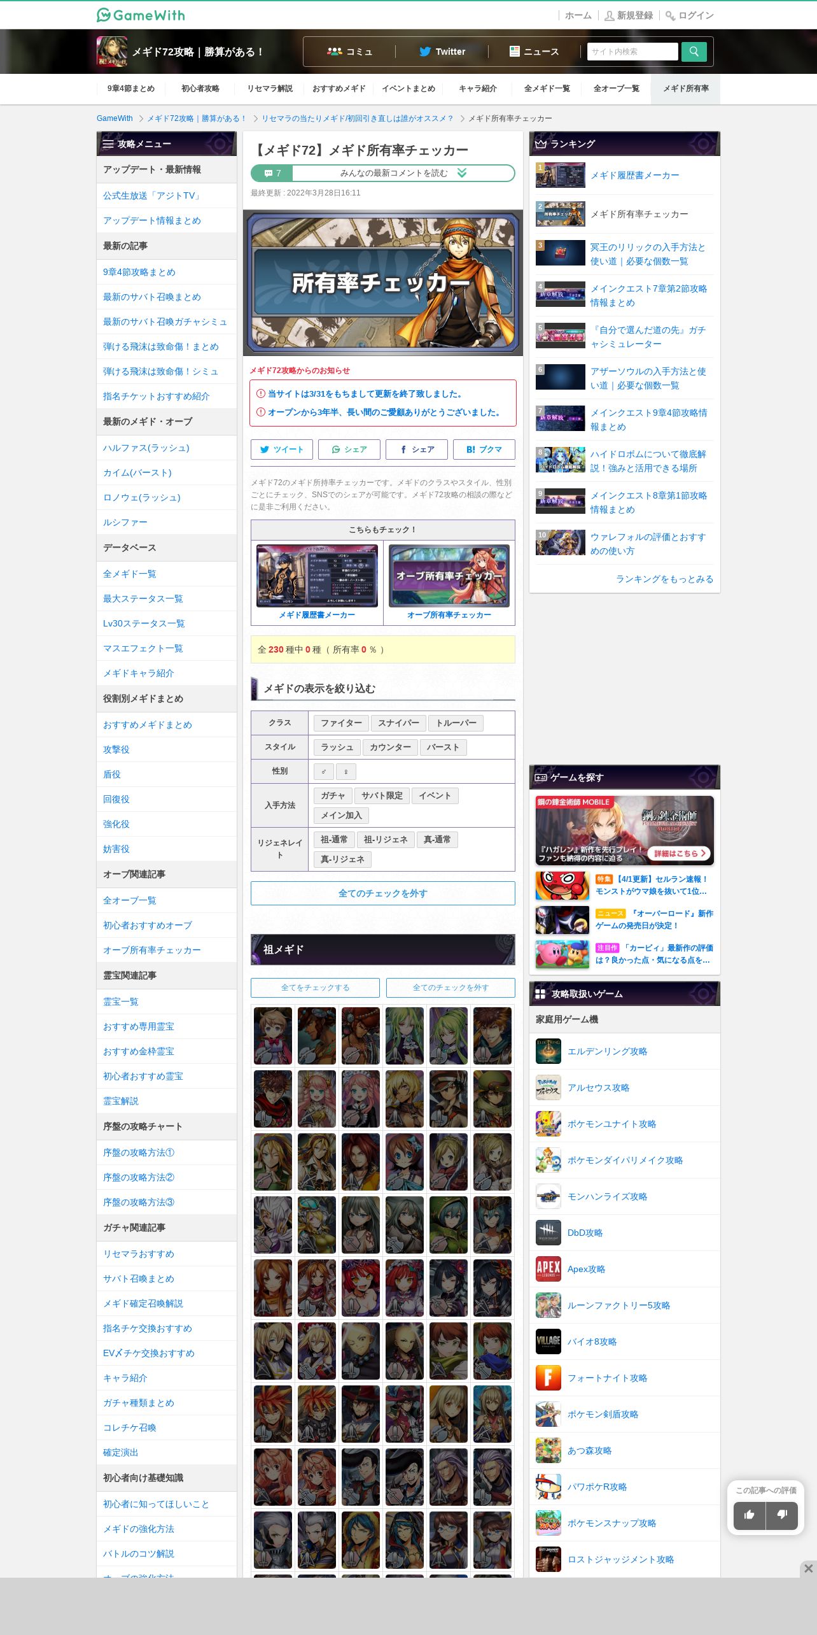Toggle the トルーパー class filter
This screenshot has height=1635, width=817.
tap(456, 723)
